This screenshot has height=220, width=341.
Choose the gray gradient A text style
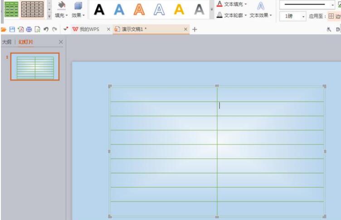point(199,10)
